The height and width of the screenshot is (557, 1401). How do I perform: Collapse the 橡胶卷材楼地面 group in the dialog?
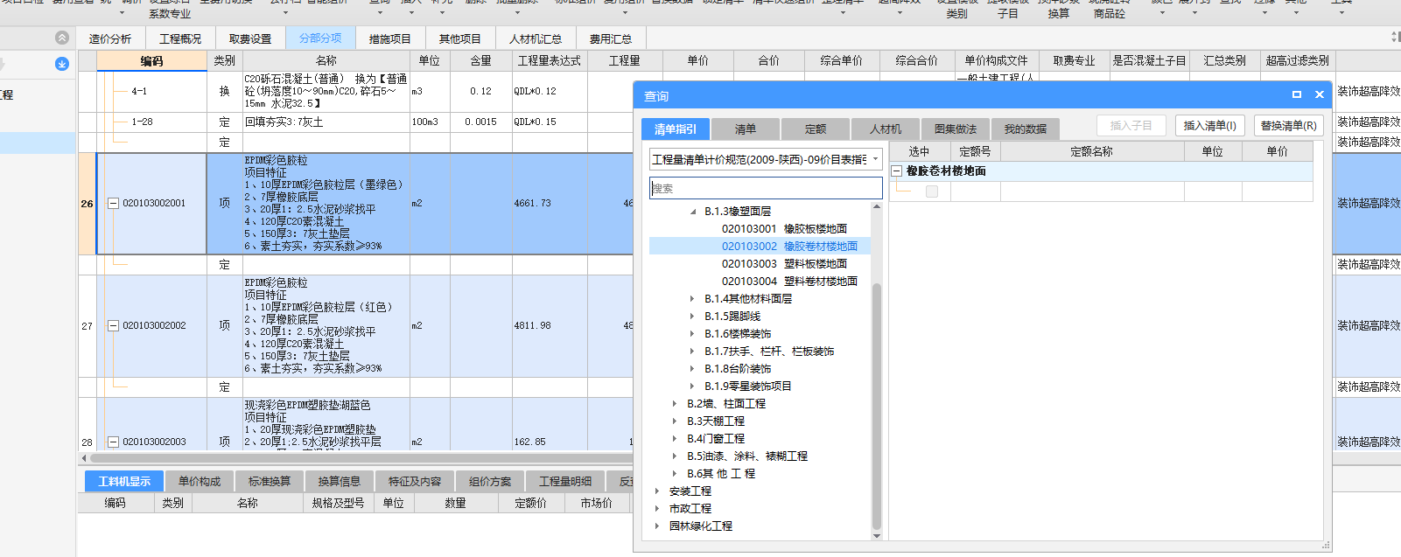[897, 171]
